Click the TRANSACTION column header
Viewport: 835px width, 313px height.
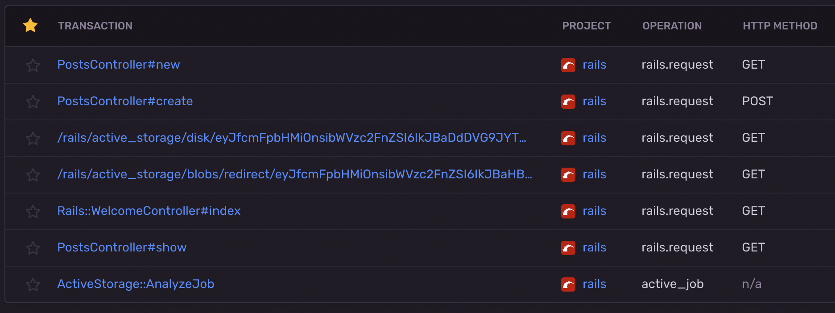pos(95,26)
